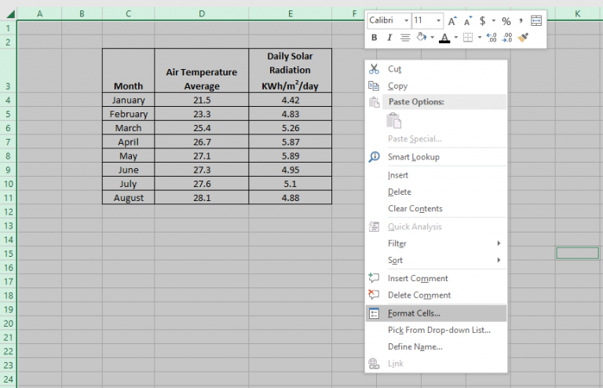This screenshot has height=388, width=603.
Task: Click the April cell
Action: click(x=129, y=142)
